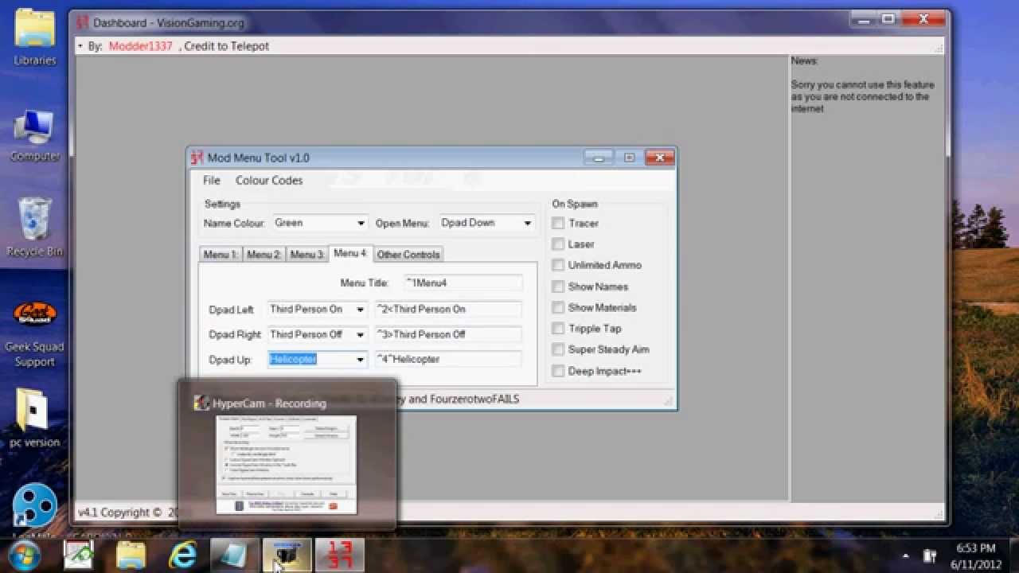The image size is (1019, 573).
Task: Click the Windows Start orb
Action: [25, 555]
